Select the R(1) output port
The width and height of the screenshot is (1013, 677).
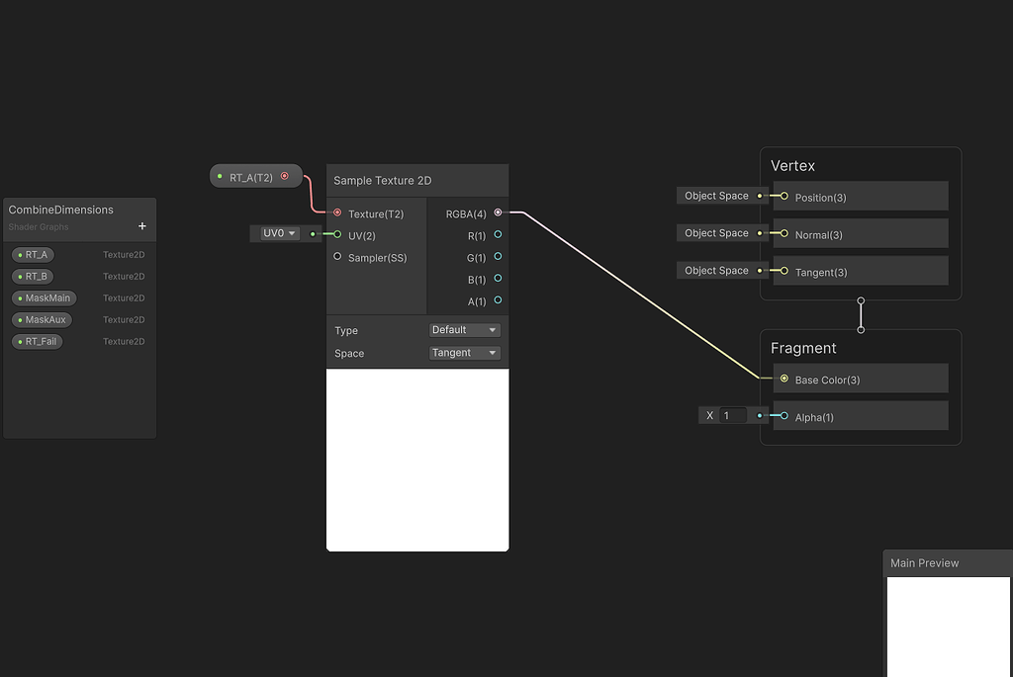tap(498, 235)
